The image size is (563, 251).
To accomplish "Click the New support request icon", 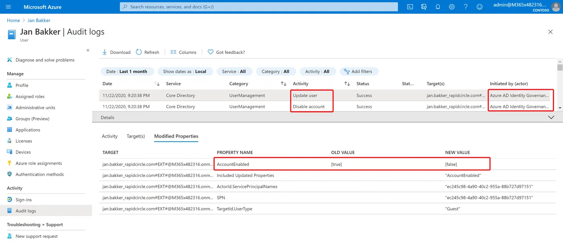I will point(10,236).
